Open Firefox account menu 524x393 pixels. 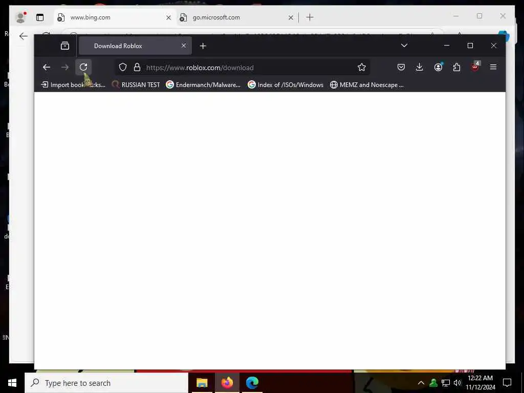pos(438,67)
